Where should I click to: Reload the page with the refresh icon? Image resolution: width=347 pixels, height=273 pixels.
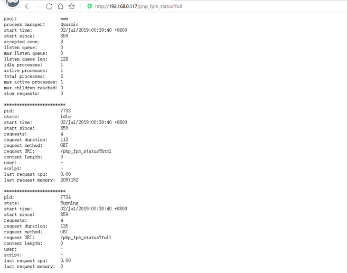[x=49, y=6]
